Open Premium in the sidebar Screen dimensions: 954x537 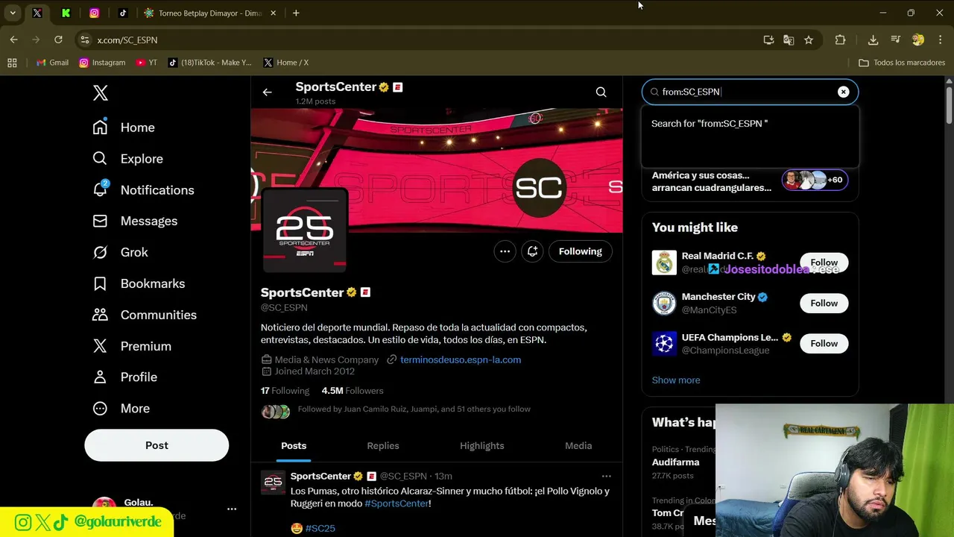(132, 347)
